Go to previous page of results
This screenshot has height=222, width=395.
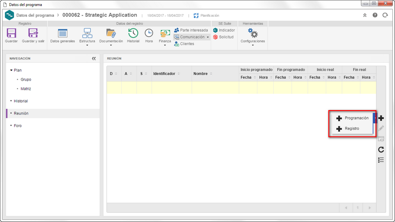tap(346, 208)
